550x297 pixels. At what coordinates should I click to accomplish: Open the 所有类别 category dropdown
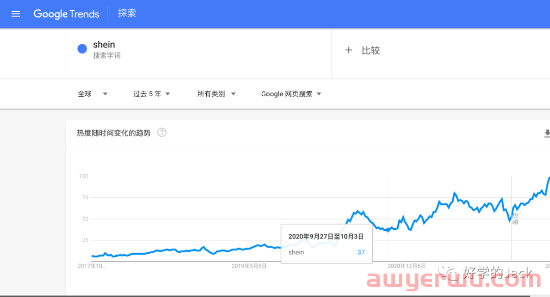(x=216, y=94)
